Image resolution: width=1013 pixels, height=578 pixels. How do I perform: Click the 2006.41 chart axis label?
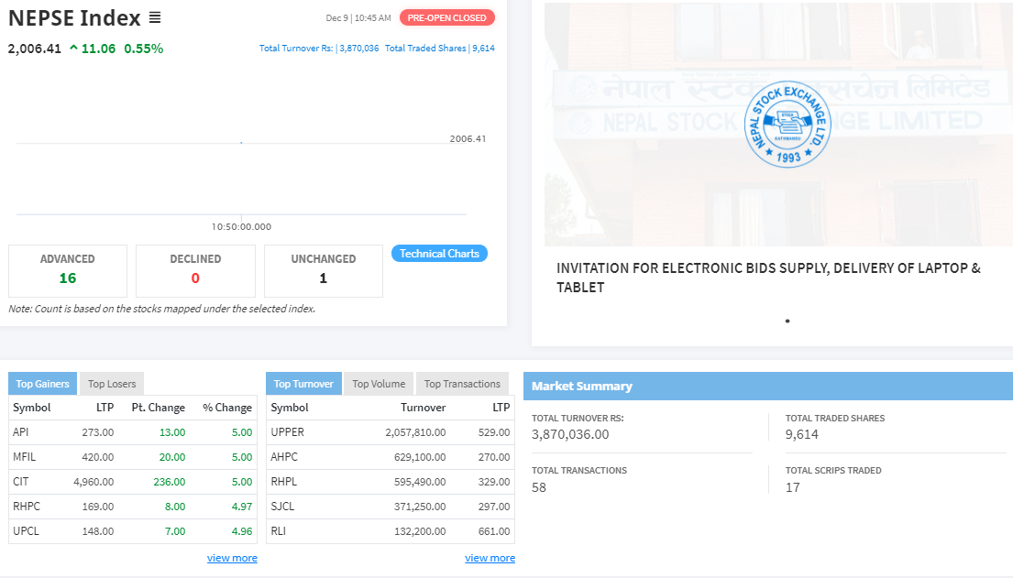[468, 139]
